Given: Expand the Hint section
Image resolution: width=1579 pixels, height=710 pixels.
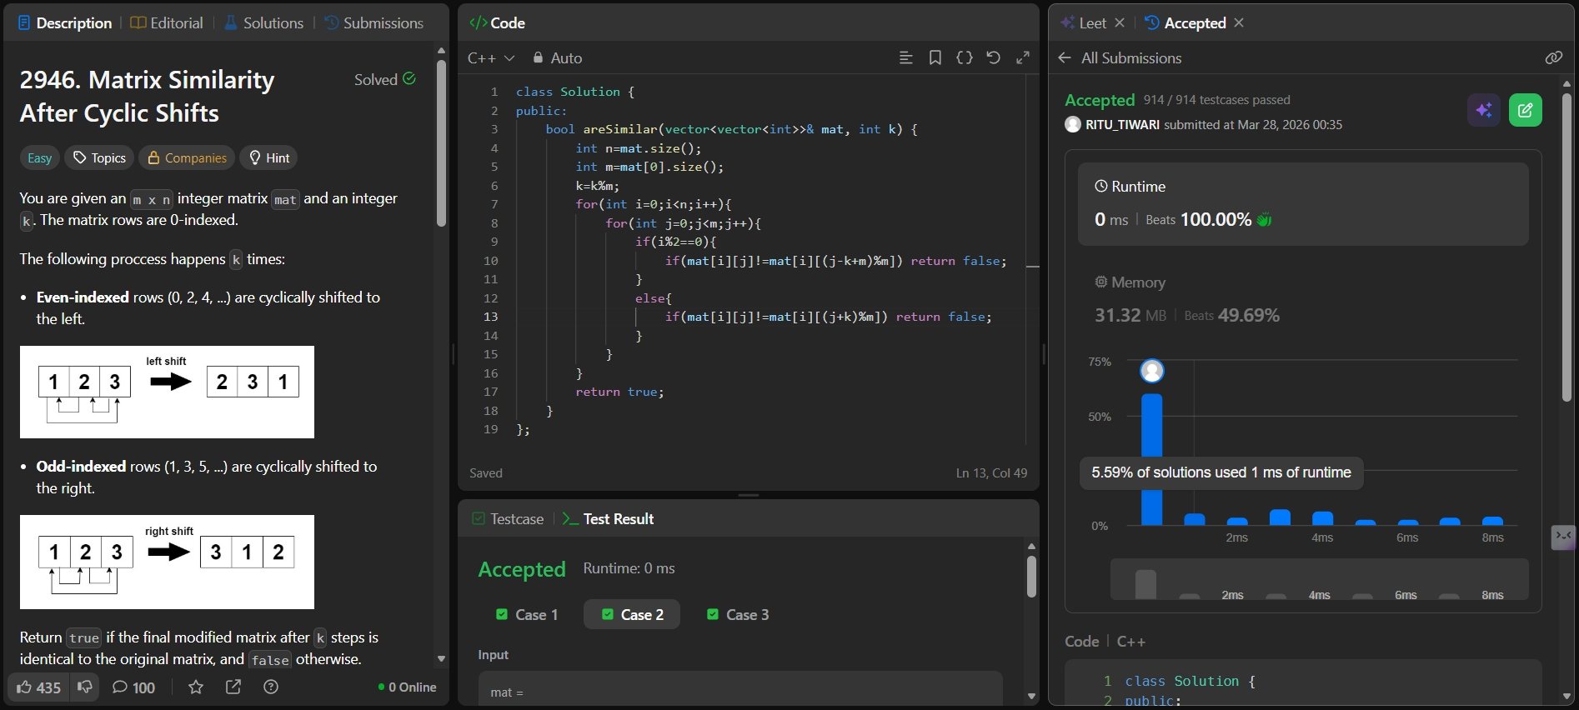Looking at the screenshot, I should click(x=268, y=158).
